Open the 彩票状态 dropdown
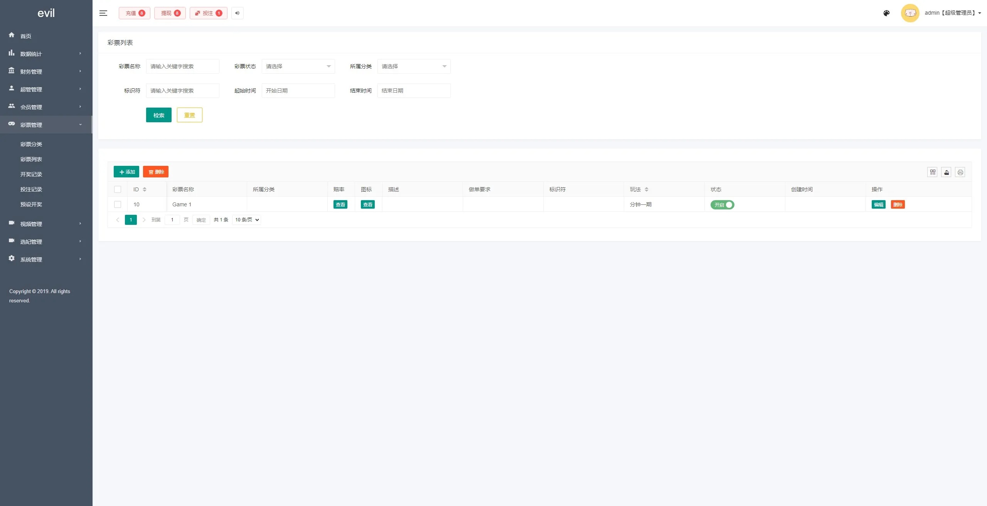The width and height of the screenshot is (987, 506). [x=298, y=66]
